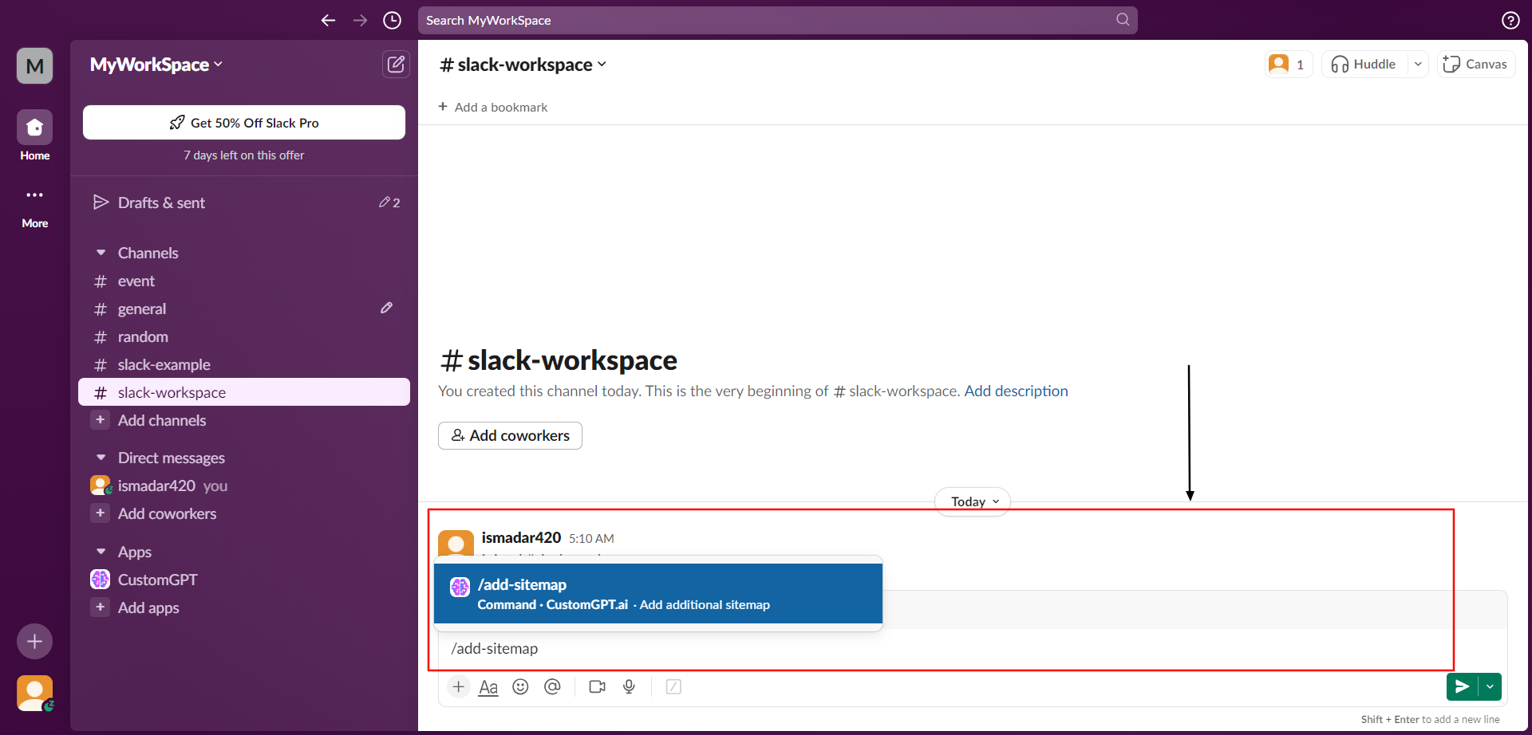Start a Huddle

[1364, 64]
